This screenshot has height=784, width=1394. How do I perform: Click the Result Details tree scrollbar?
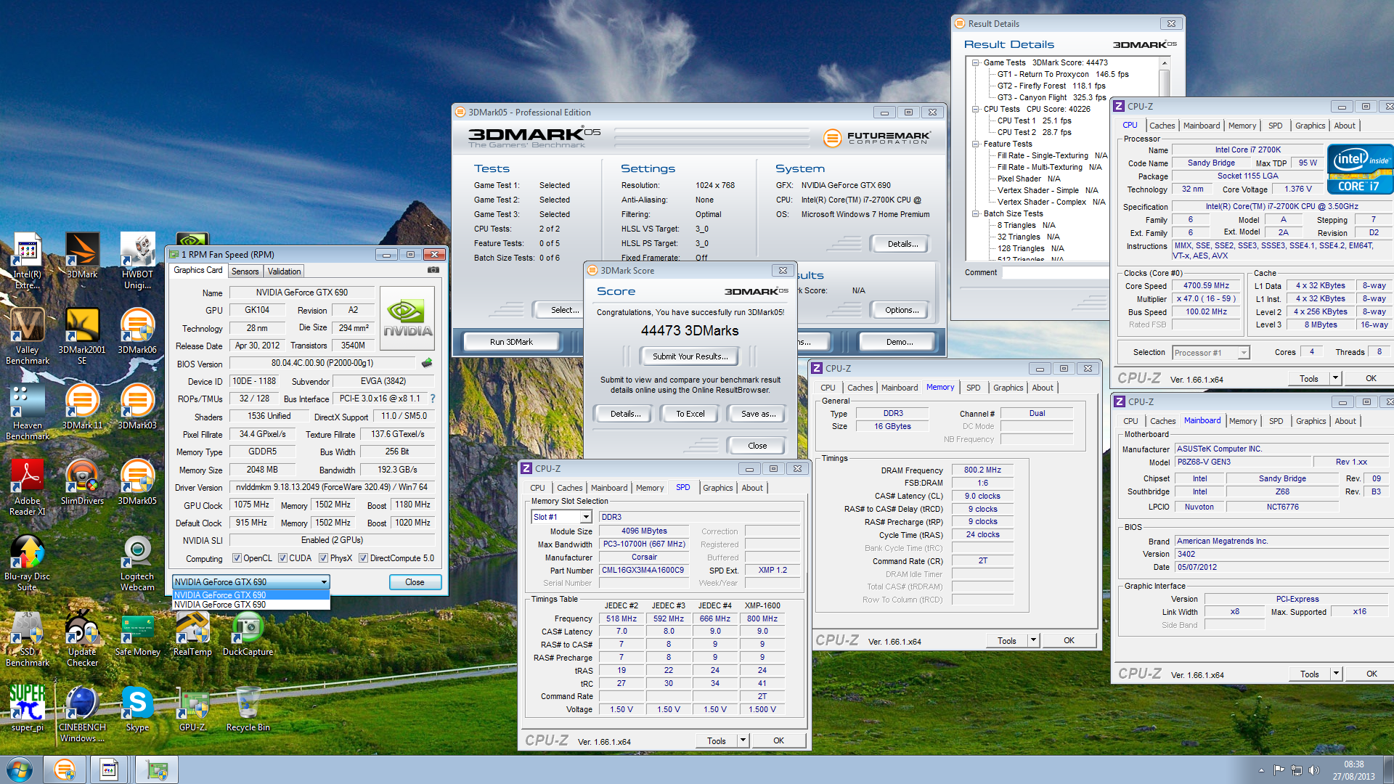1165,158
